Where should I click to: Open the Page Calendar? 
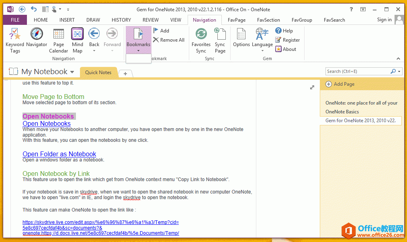click(58, 40)
